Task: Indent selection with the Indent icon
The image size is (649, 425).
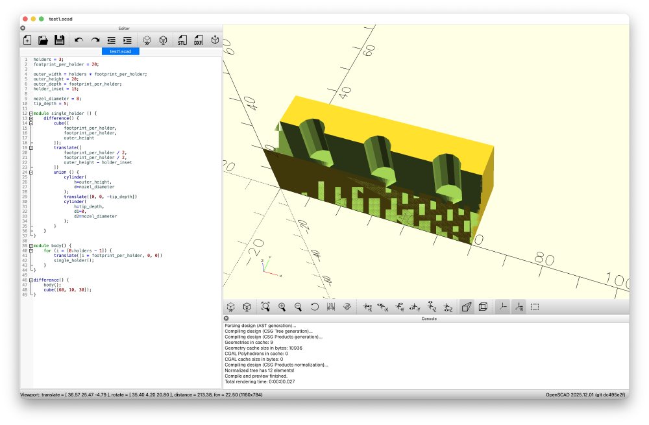Action: pos(128,40)
